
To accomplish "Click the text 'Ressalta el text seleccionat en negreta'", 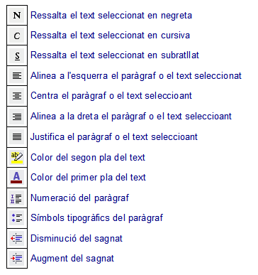I will 111,16.
